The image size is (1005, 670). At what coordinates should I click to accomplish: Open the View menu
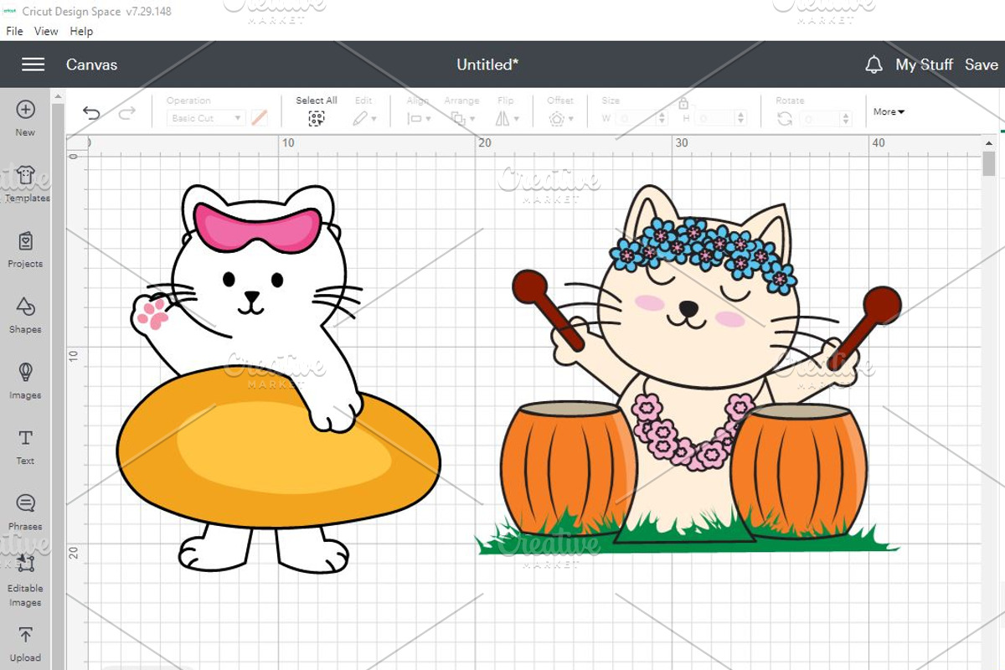coord(46,31)
